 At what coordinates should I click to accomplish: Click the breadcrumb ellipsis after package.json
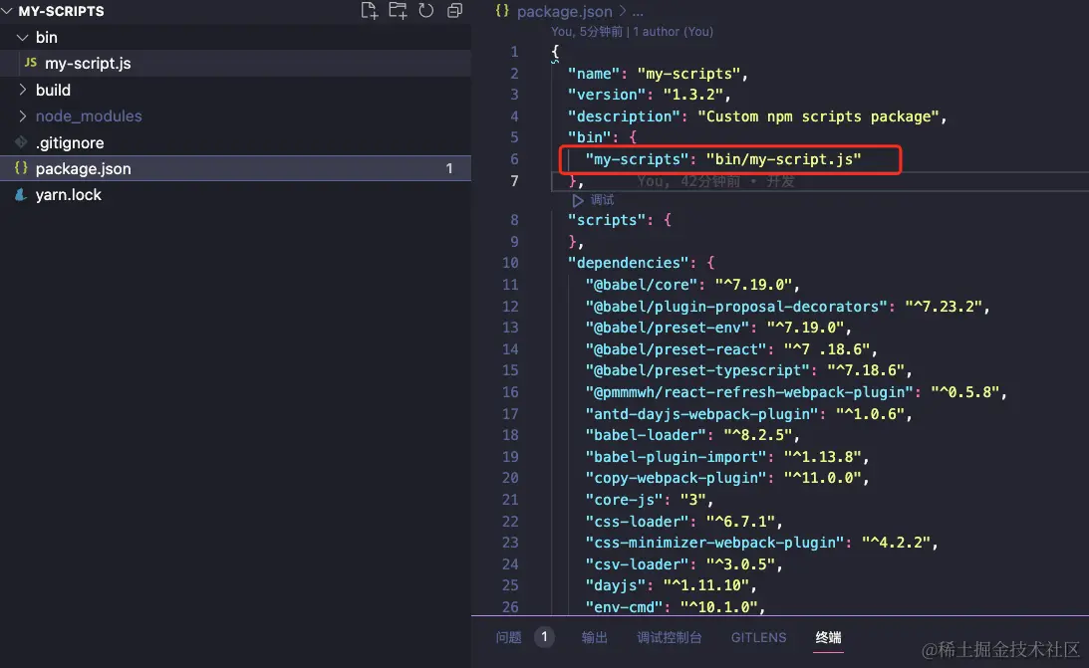coord(638,12)
